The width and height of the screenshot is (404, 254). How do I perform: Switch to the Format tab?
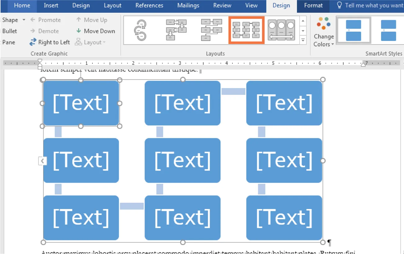[313, 5]
